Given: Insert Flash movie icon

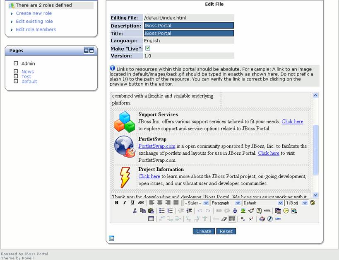Looking at the screenshot, I should pos(270,219).
